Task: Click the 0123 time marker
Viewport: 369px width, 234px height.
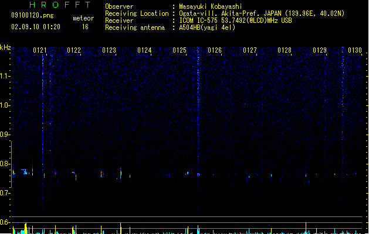Action: pos(109,50)
